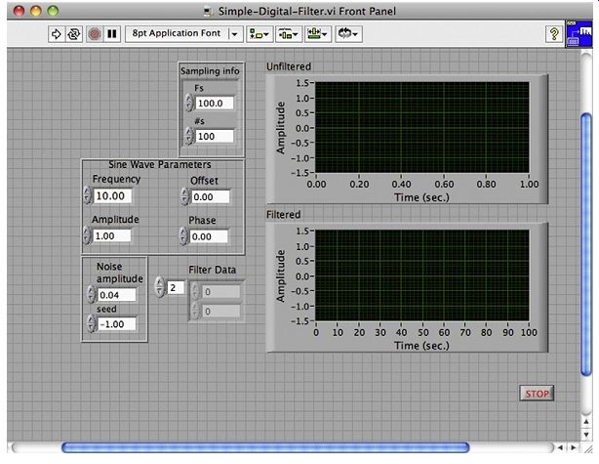Click the horizontal scrollbar thumb
The image size is (599, 464).
pos(265,447)
